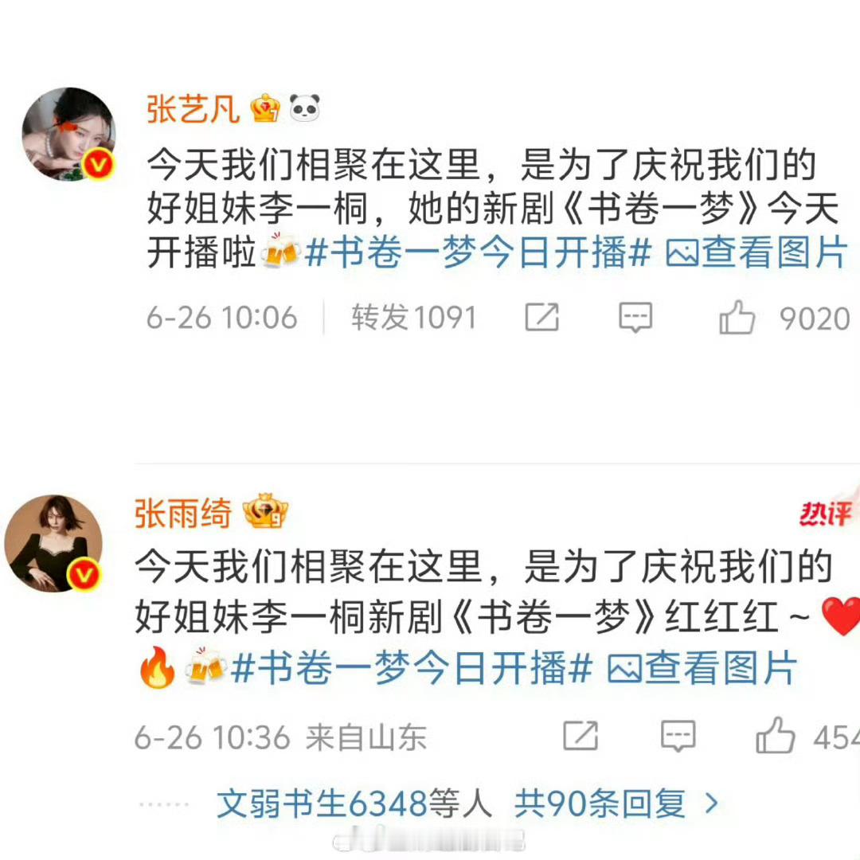The width and height of the screenshot is (860, 860).
Task: Open 张艺凡's profile avatar
Action: [68, 135]
